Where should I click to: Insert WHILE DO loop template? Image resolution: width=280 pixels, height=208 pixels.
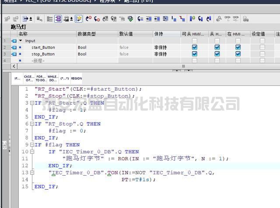click(52, 78)
